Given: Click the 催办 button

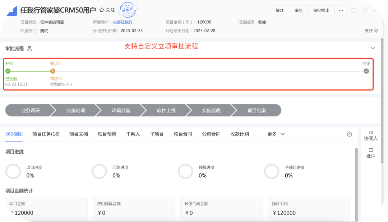Looking at the screenshot, I should point(280,10).
